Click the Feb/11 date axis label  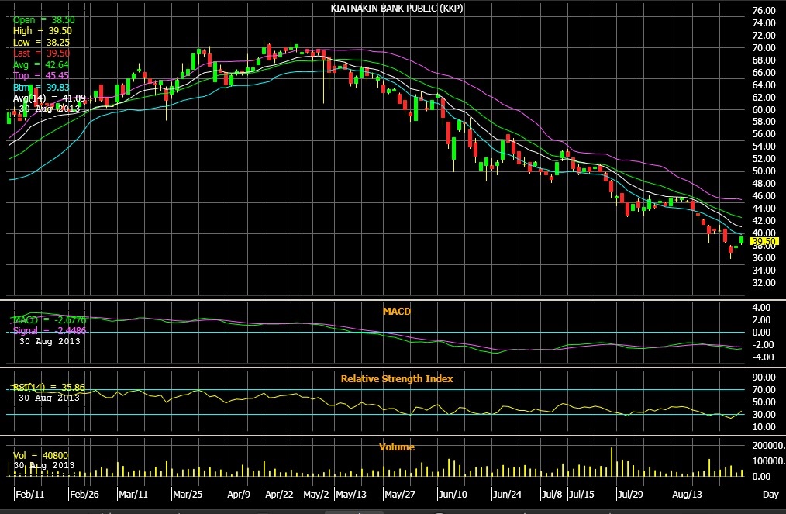click(x=30, y=495)
